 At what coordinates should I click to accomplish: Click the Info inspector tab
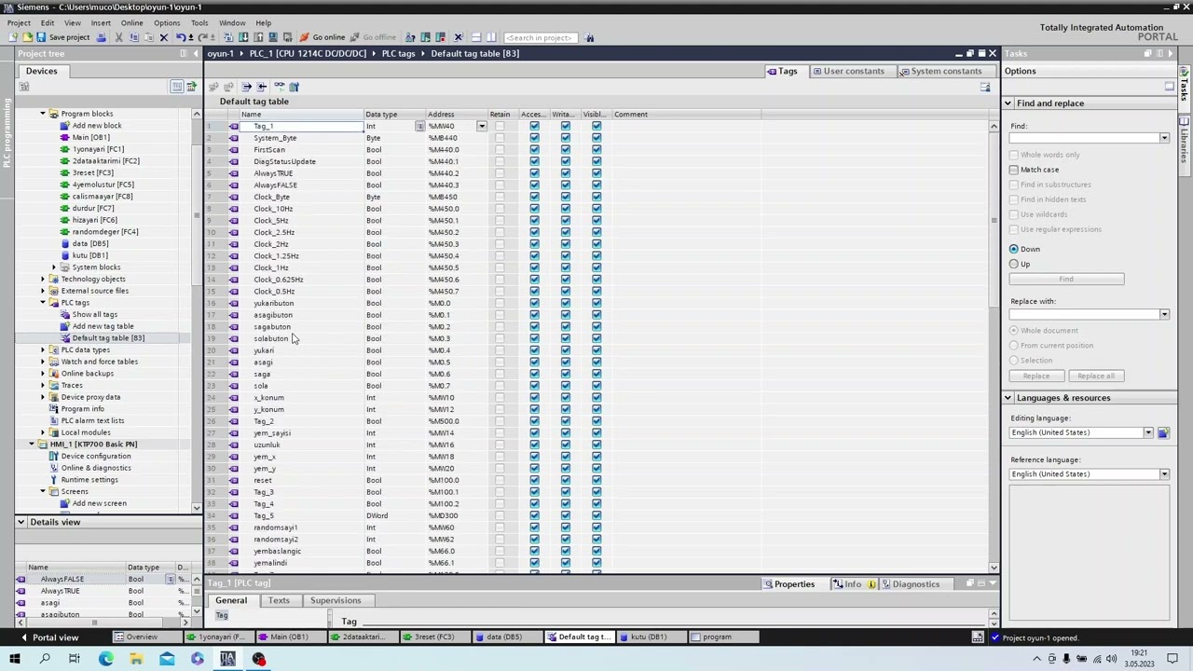pos(852,584)
